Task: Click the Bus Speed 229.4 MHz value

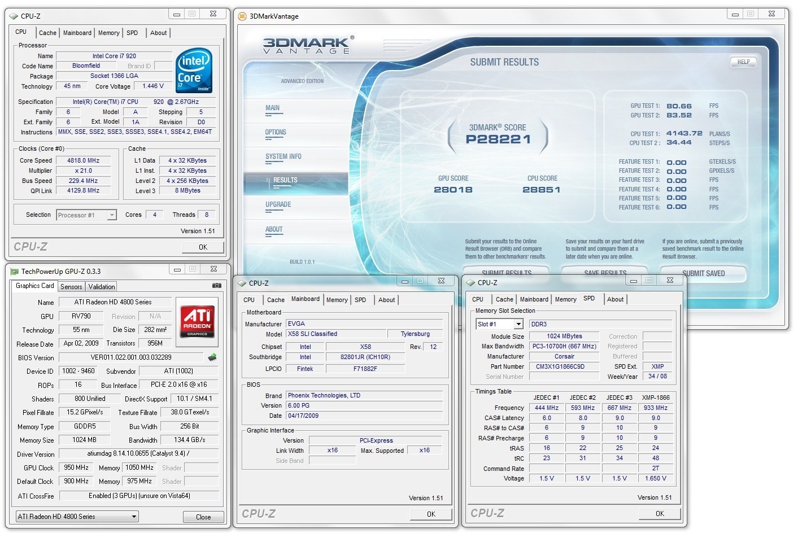Action: click(x=83, y=181)
